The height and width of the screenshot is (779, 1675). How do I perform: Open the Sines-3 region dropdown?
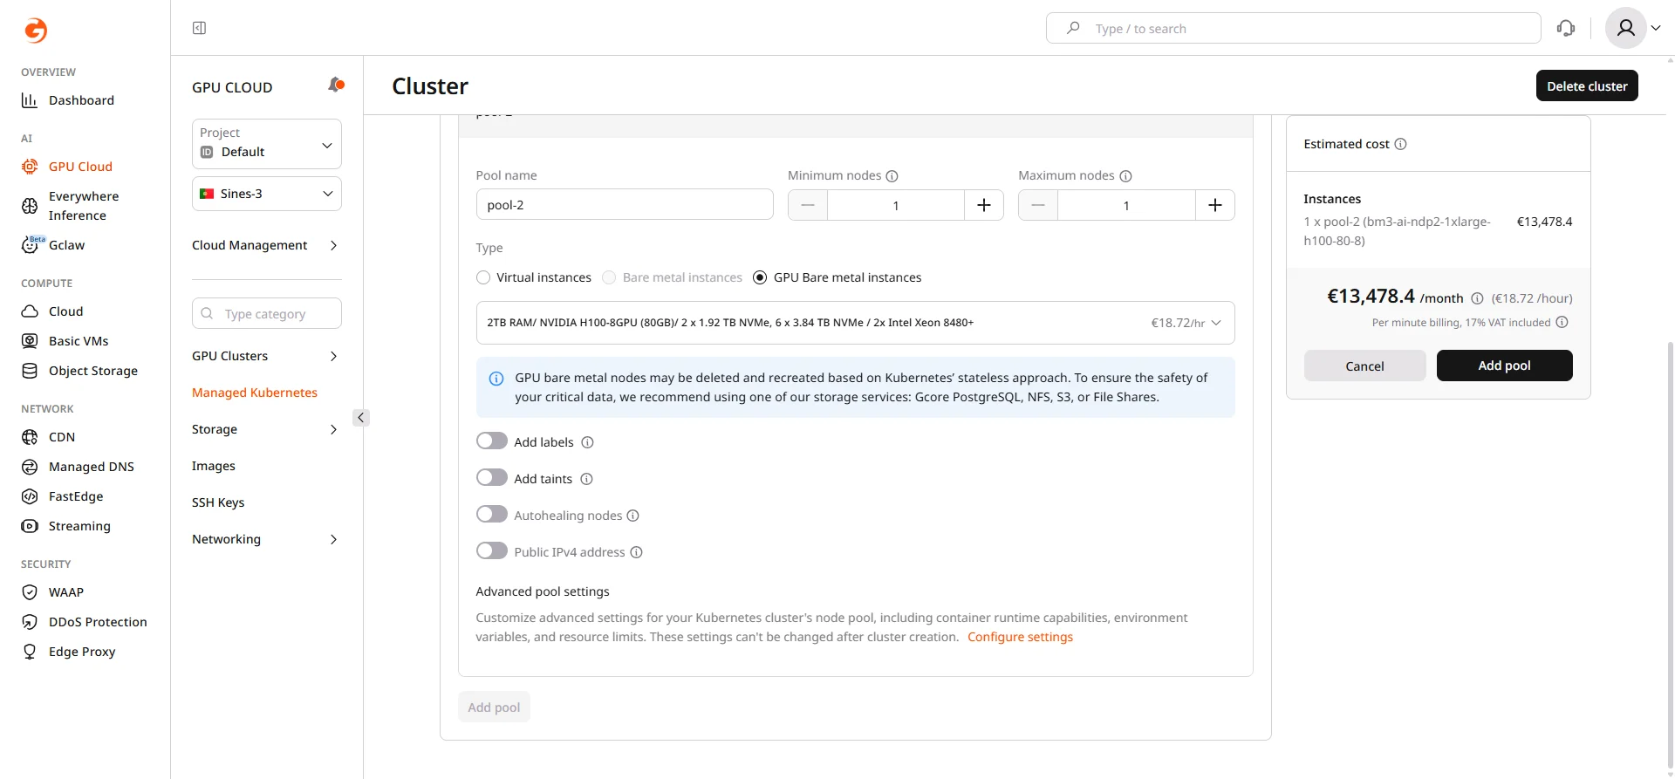[267, 194]
